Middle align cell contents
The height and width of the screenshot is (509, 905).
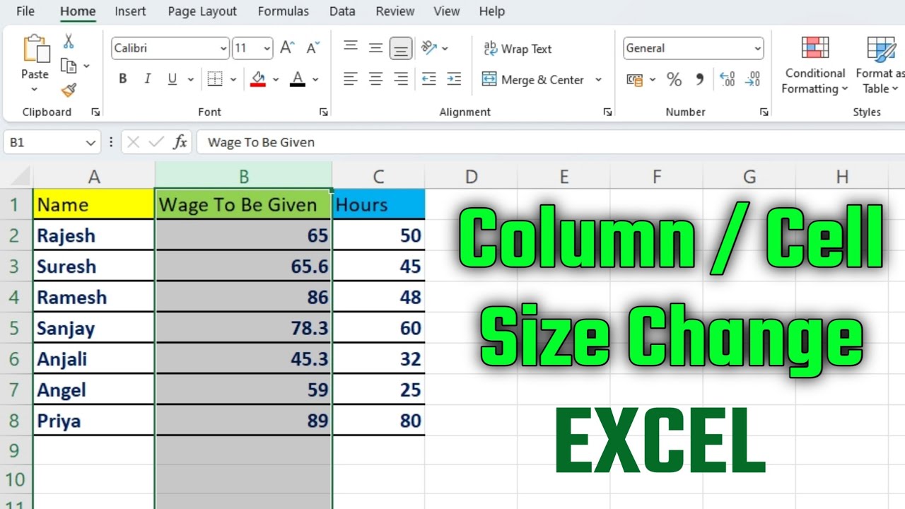376,48
